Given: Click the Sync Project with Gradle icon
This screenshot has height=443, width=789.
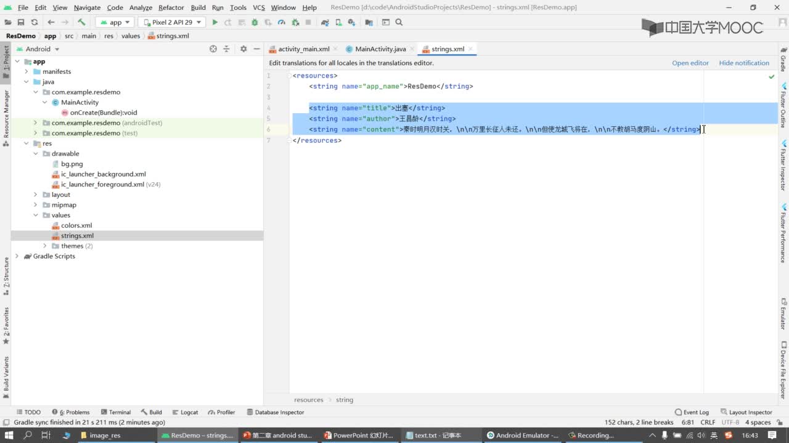Looking at the screenshot, I should (325, 22).
